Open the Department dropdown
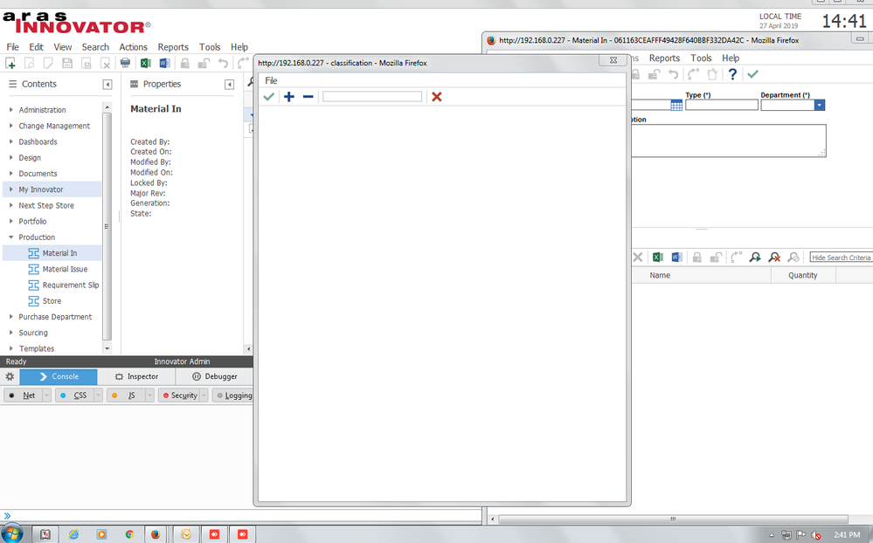The height and width of the screenshot is (543, 873). [820, 105]
